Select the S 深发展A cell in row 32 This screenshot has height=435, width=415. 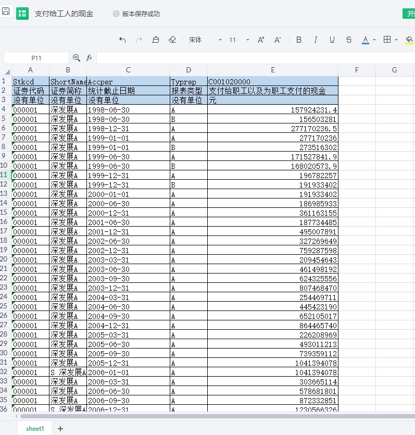[x=68, y=372]
